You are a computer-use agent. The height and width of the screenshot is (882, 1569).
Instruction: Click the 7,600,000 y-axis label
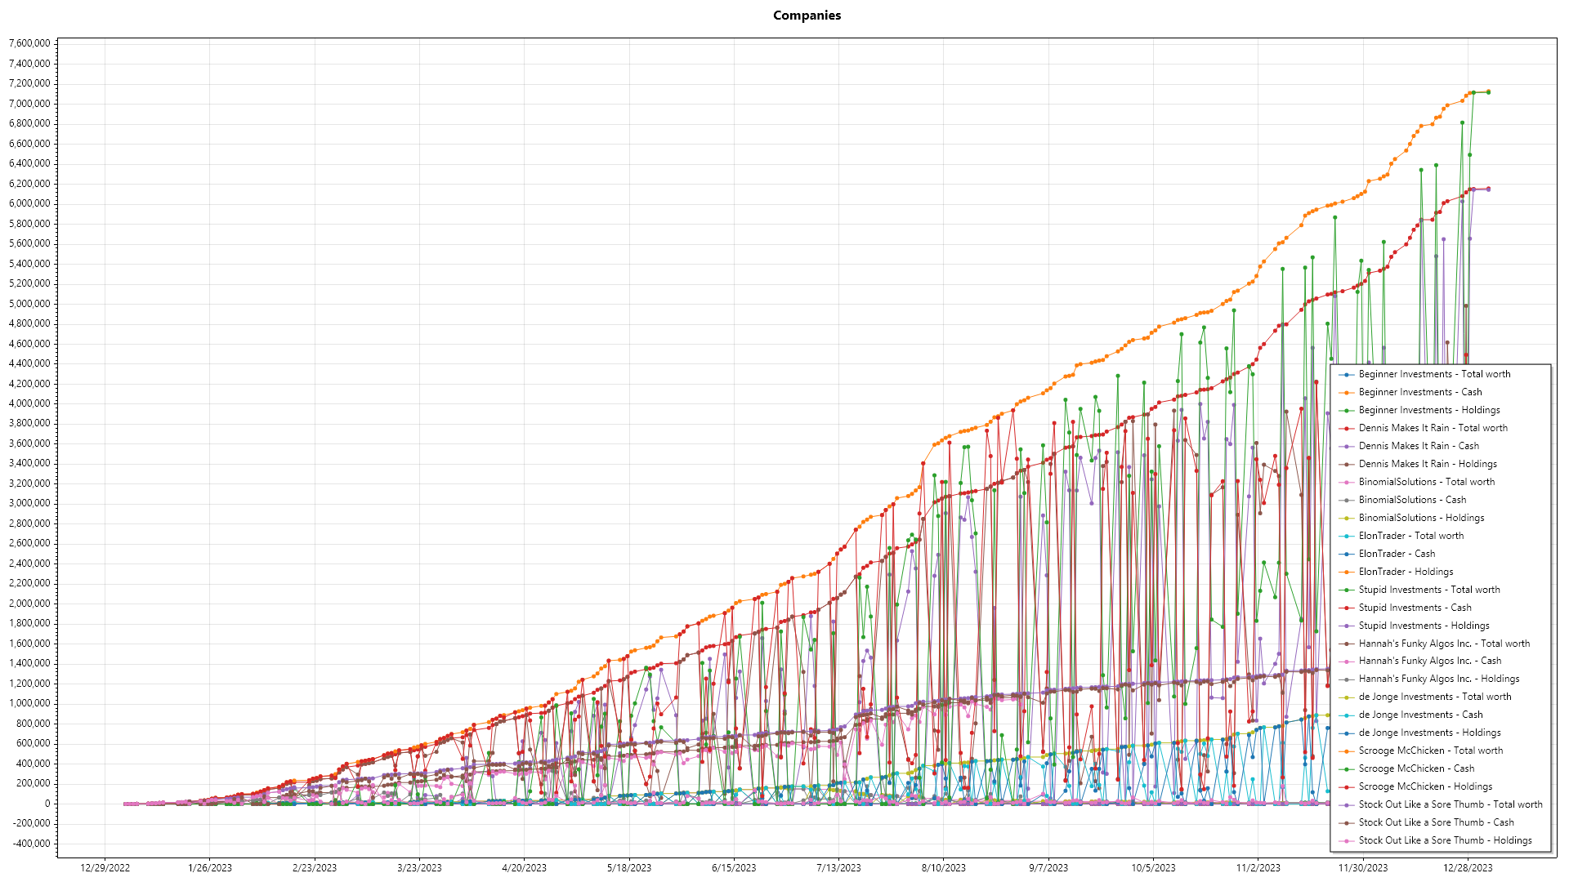pos(29,43)
